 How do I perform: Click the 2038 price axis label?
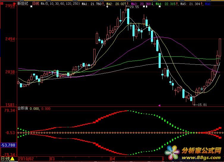[10, 72]
